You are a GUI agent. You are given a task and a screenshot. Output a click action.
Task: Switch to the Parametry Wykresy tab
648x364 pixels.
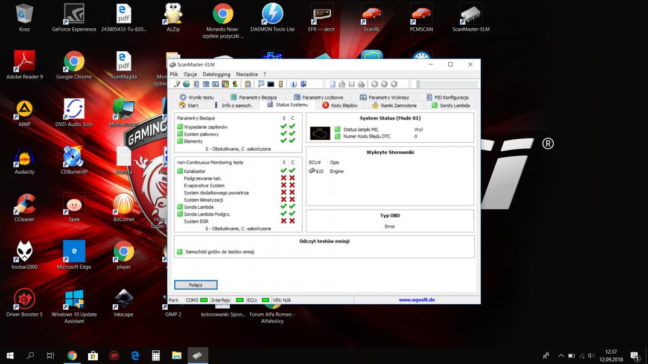coord(384,98)
